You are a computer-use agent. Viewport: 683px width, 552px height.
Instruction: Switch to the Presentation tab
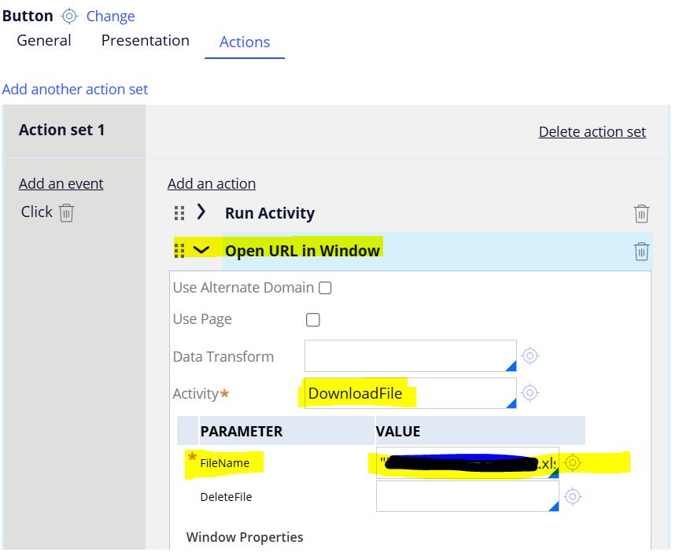(145, 40)
